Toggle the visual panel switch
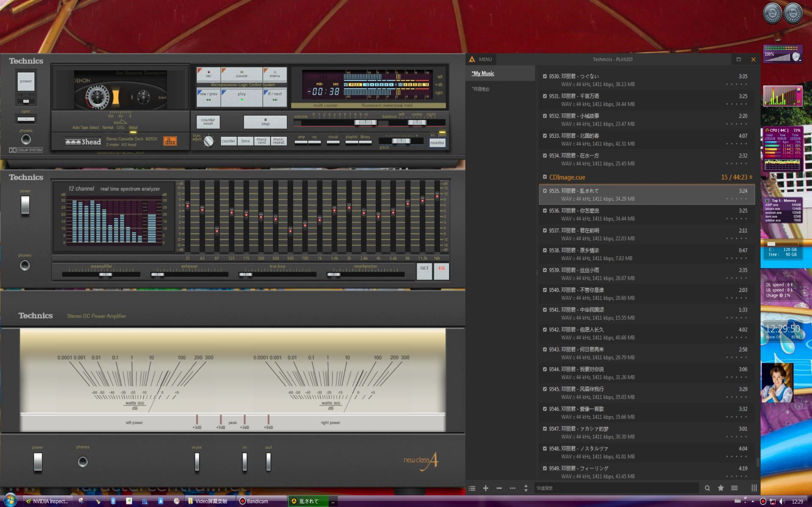 tap(333, 142)
